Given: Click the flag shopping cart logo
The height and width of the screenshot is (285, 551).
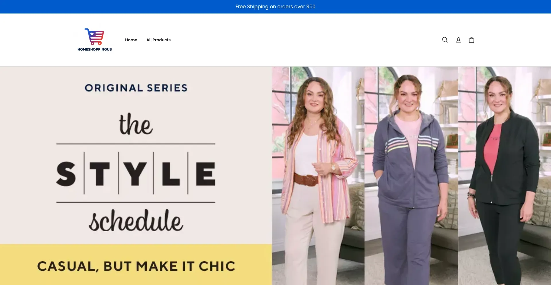Looking at the screenshot, I should pyautogui.click(x=94, y=37).
